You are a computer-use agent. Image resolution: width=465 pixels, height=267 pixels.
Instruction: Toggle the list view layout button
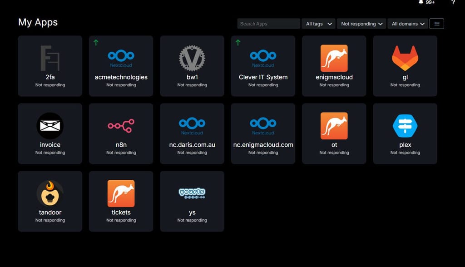[437, 24]
